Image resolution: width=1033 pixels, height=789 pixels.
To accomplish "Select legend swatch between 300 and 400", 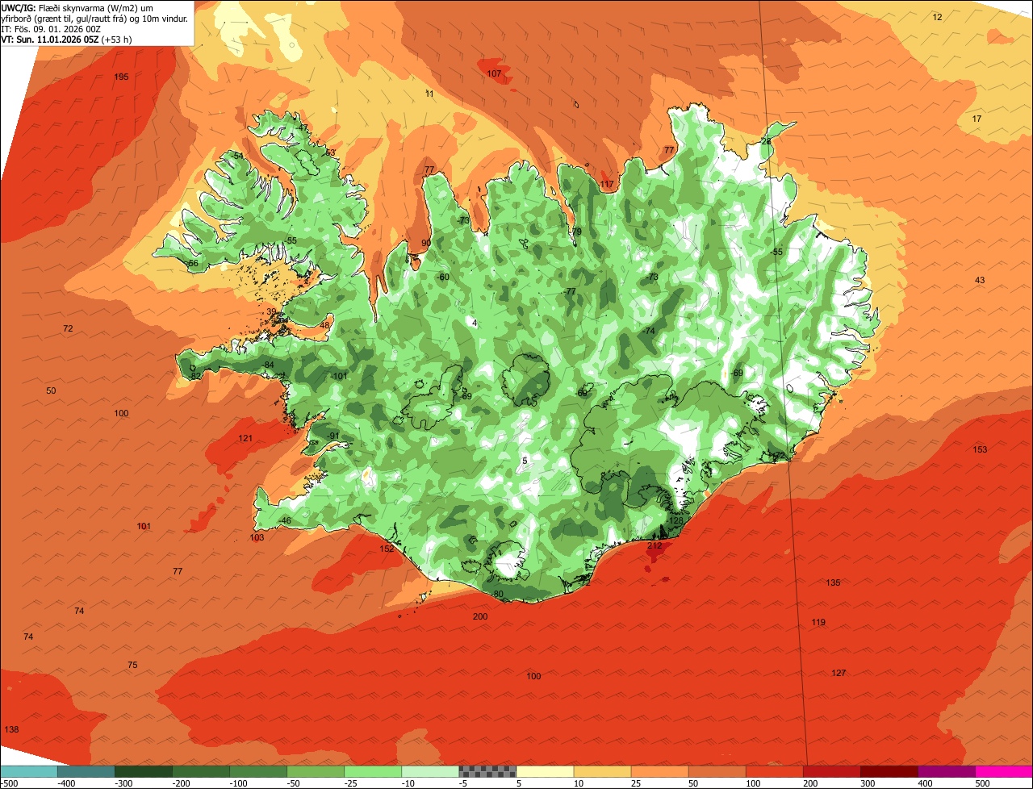I will 889,771.
